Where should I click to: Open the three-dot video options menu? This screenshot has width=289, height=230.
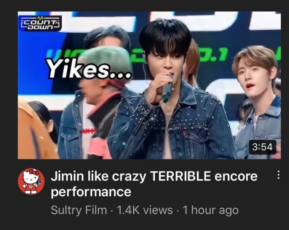pos(279,175)
